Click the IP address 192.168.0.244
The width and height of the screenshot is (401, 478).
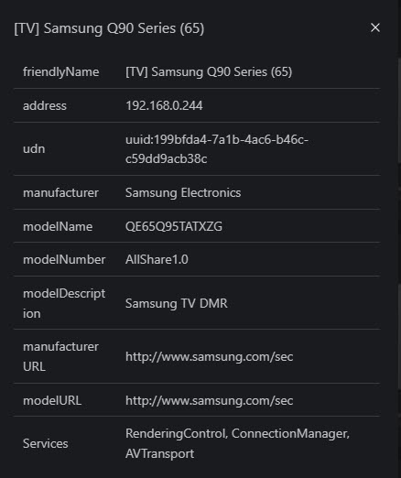click(x=164, y=105)
